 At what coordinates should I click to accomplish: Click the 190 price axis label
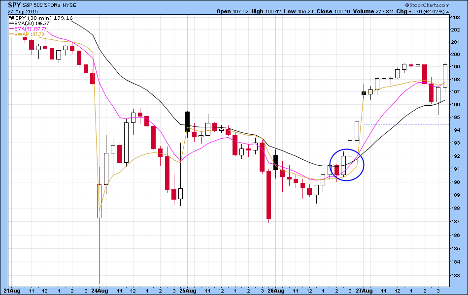[x=455, y=182]
